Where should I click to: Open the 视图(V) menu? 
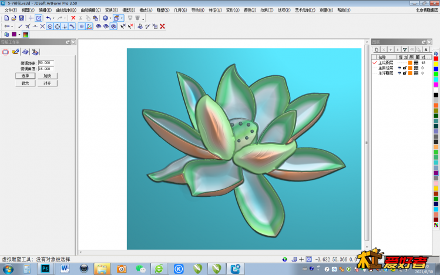[x=28, y=10]
